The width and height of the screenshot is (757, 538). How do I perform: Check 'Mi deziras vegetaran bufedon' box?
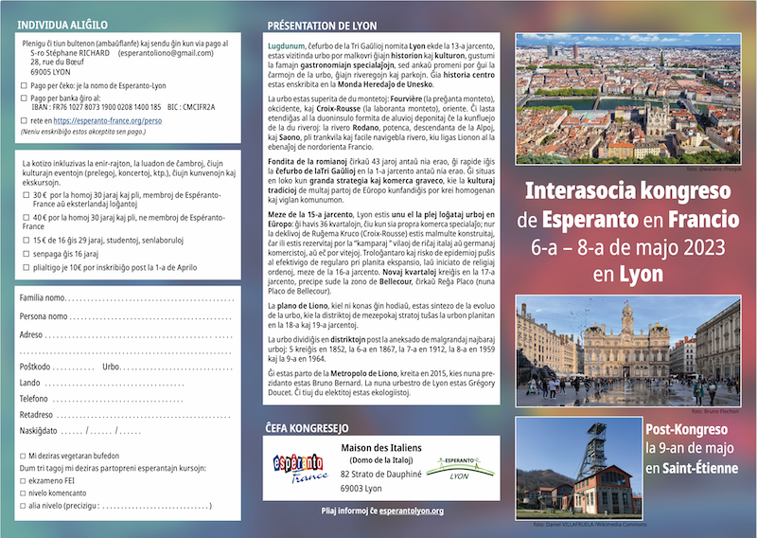23,456
